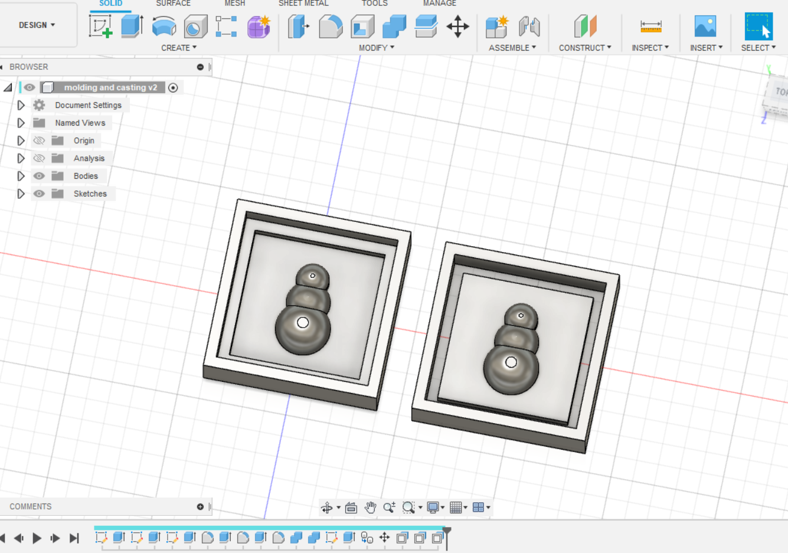The width and height of the screenshot is (788, 553).
Task: Show the Origin folder
Action: pos(39,140)
